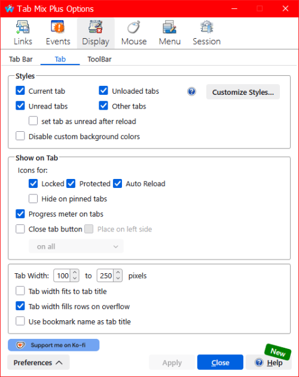Screen dimensions: 299x377
Task: Uncheck the Unloaded tabs style checkbox
Action: [x=103, y=91]
